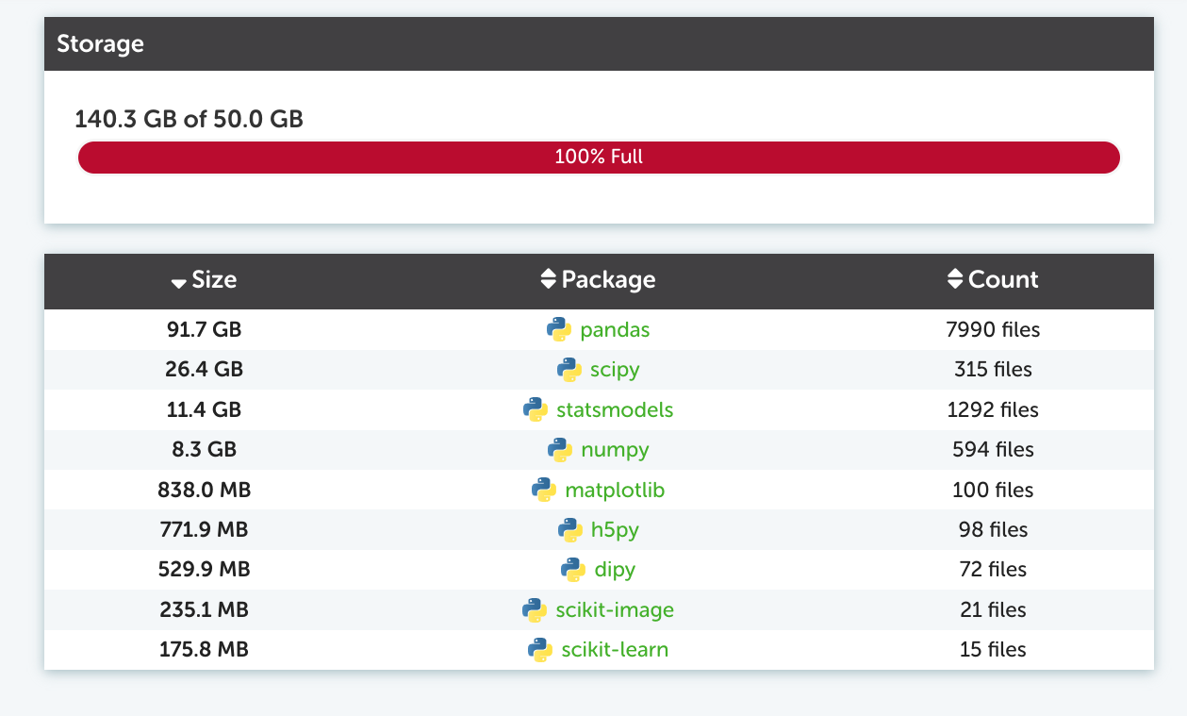Click the Python icon beside numpy
The width and height of the screenshot is (1187, 716).
click(560, 450)
